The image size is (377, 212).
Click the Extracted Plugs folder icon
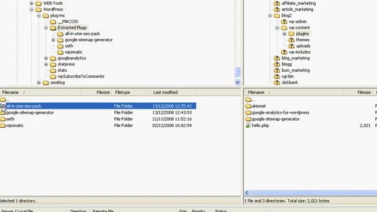(x=53, y=28)
